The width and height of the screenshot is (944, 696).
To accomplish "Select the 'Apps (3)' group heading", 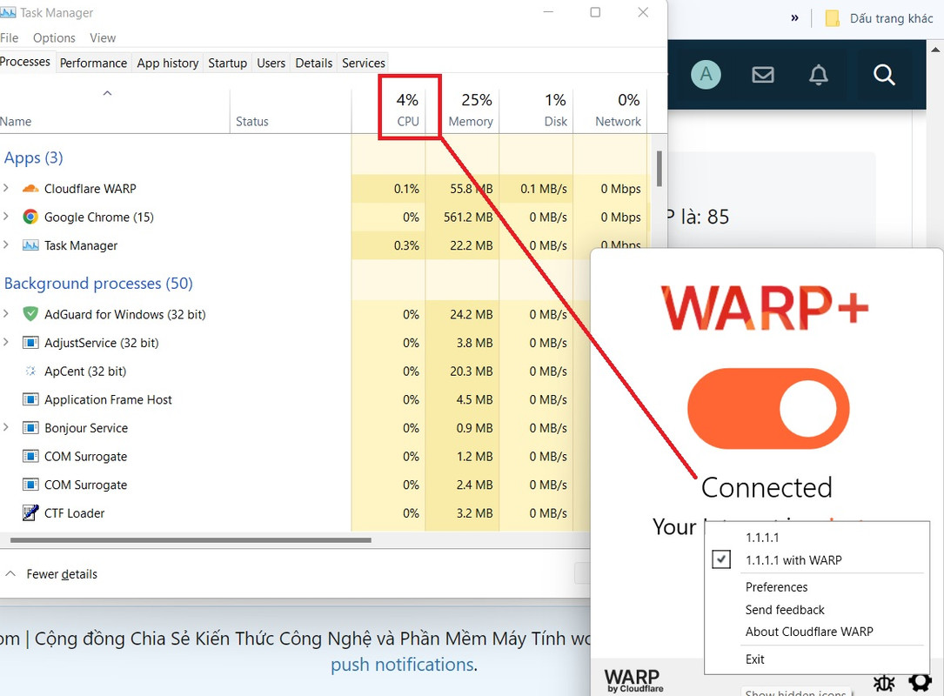I will pyautogui.click(x=34, y=157).
